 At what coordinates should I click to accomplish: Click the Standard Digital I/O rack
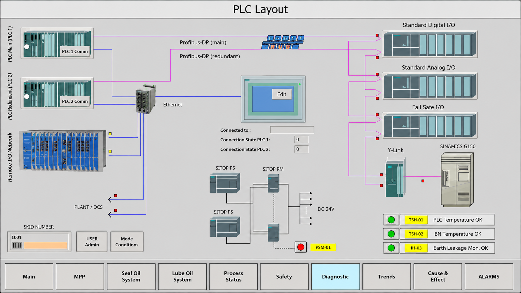tap(430, 44)
